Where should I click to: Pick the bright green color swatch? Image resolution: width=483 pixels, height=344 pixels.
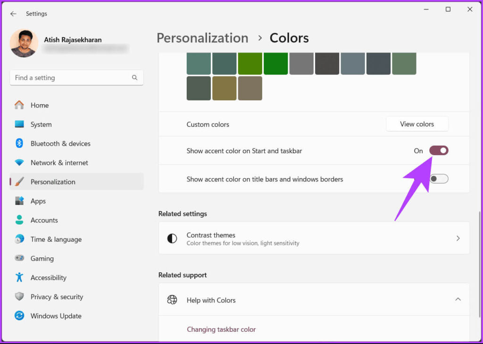275,64
